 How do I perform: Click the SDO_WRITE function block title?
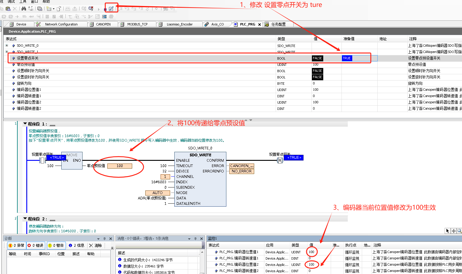(x=200, y=155)
